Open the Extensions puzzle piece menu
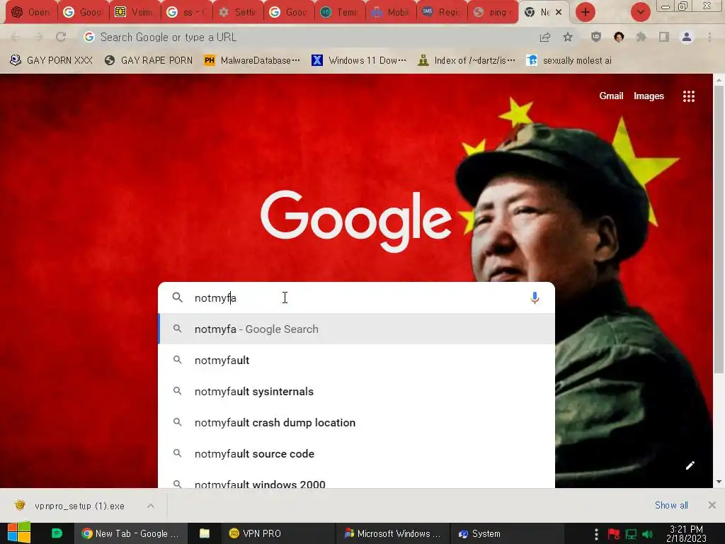Image resolution: width=725 pixels, height=544 pixels. coord(641,38)
